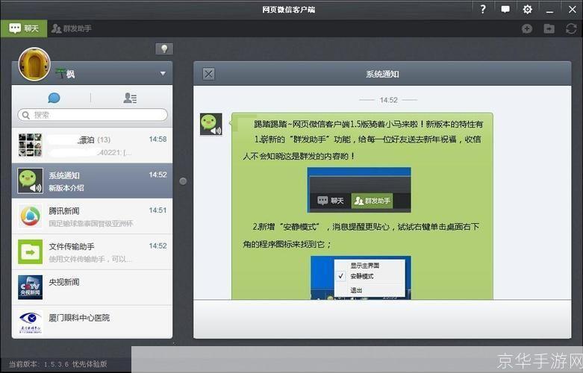Open the 文件传输助手 conversation
The height and width of the screenshot is (373, 583).
93,252
